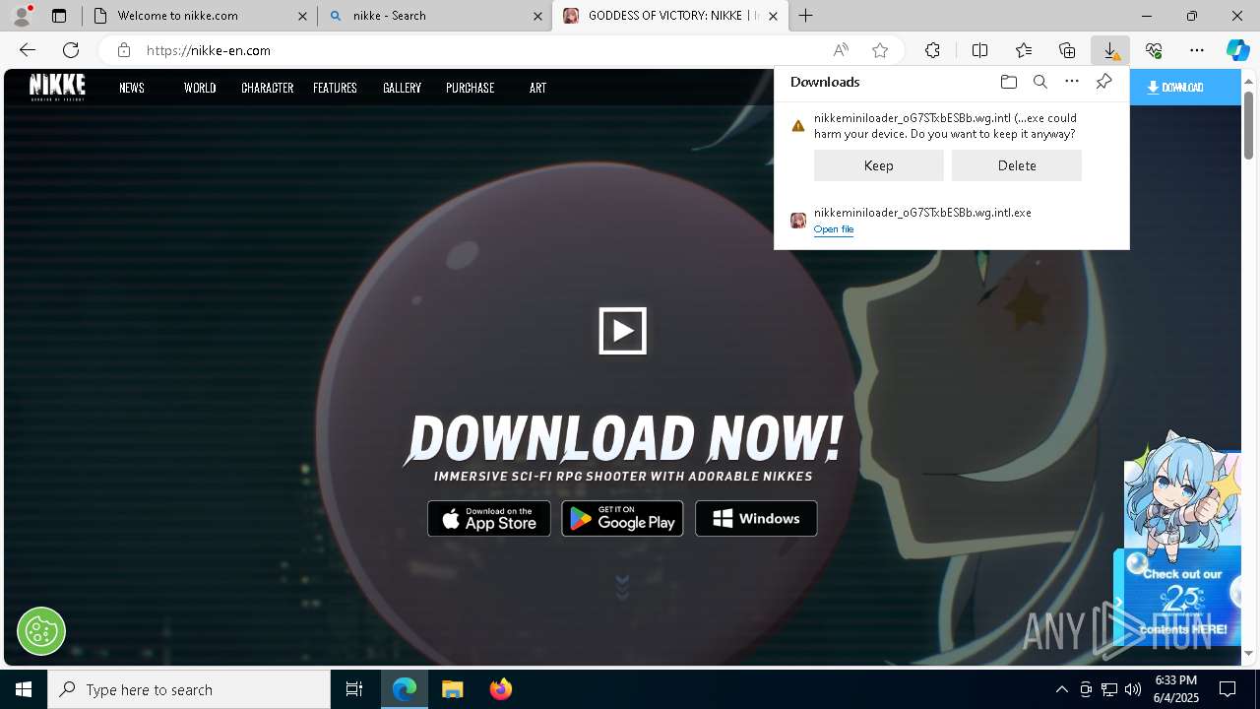Close the nikke - Search tab
Image resolution: width=1260 pixels, height=709 pixels.
pos(538,16)
